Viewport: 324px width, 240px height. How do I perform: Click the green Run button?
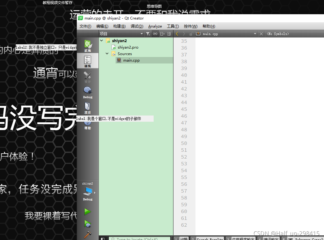pyautogui.click(x=88, y=212)
